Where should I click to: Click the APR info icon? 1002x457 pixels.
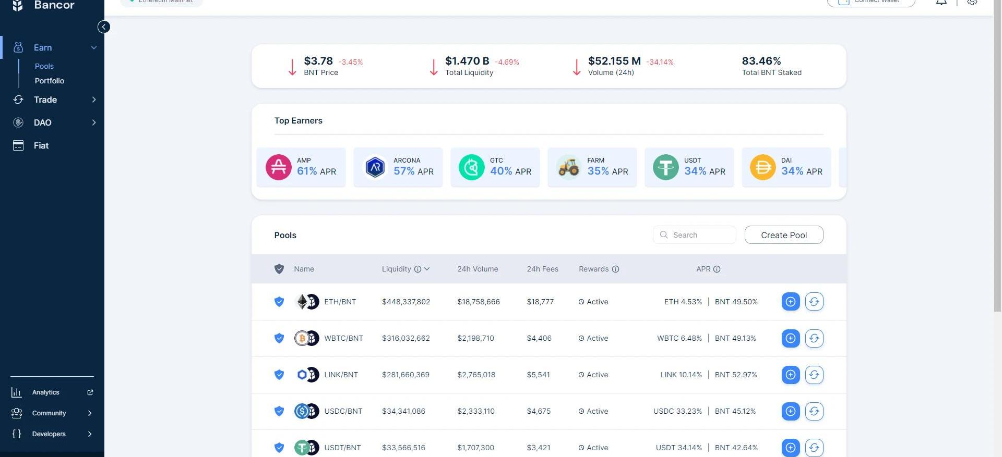717,269
